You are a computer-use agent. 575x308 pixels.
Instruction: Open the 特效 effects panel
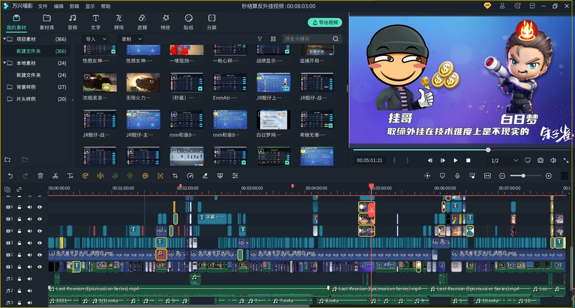point(166,22)
